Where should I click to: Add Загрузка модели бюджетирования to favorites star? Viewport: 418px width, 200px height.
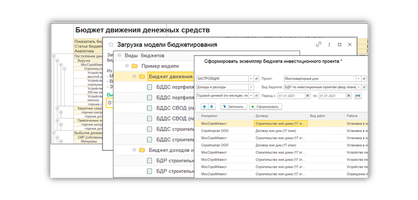point(111,45)
